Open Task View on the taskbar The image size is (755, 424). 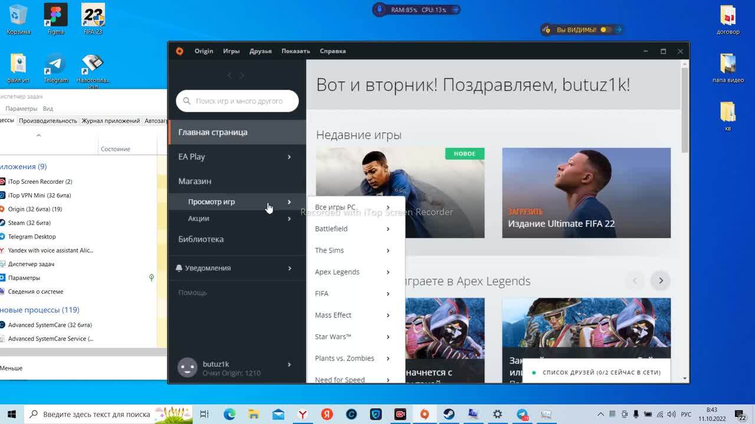(x=204, y=414)
